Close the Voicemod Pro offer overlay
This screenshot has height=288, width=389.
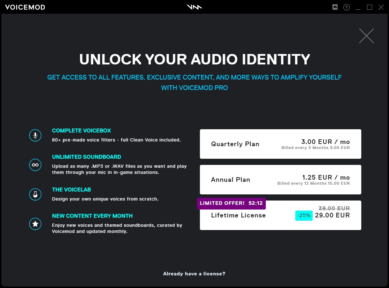pos(366,36)
